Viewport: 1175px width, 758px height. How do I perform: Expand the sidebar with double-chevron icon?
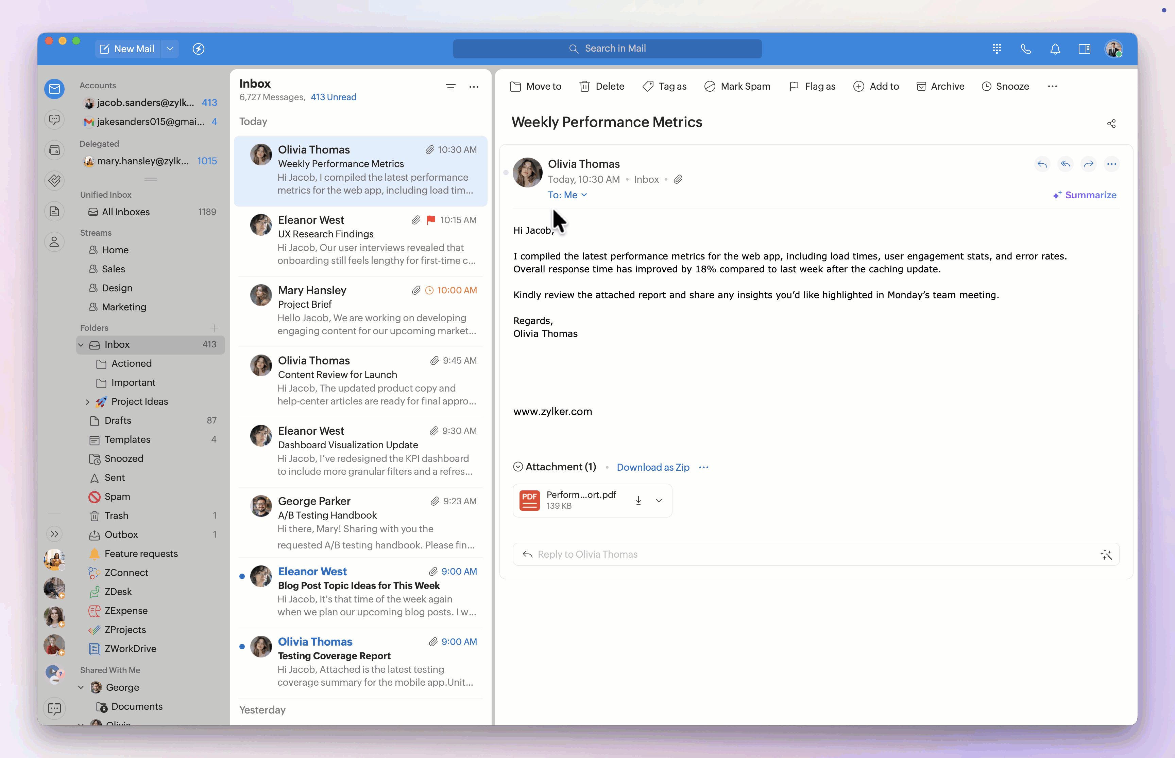pos(54,534)
